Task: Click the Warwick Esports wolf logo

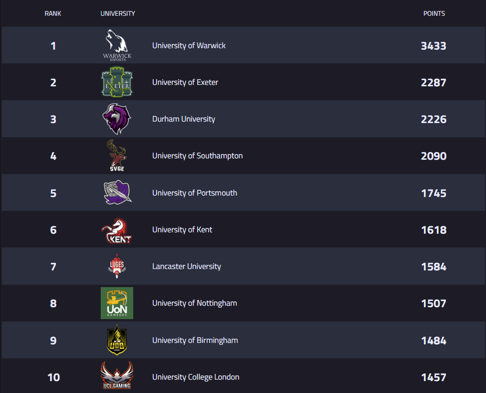Action: 117,45
